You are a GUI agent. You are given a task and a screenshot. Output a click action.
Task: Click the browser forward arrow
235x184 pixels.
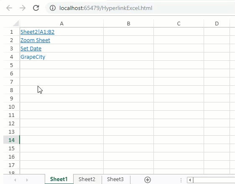click(x=23, y=8)
